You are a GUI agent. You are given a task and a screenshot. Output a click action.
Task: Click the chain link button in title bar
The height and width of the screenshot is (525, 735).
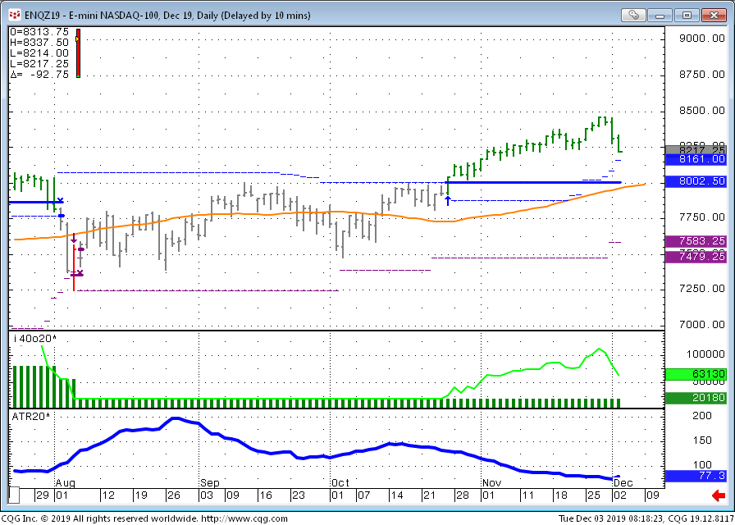click(633, 16)
